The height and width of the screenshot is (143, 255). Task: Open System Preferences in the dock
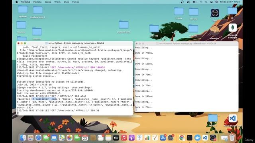click(x=171, y=138)
